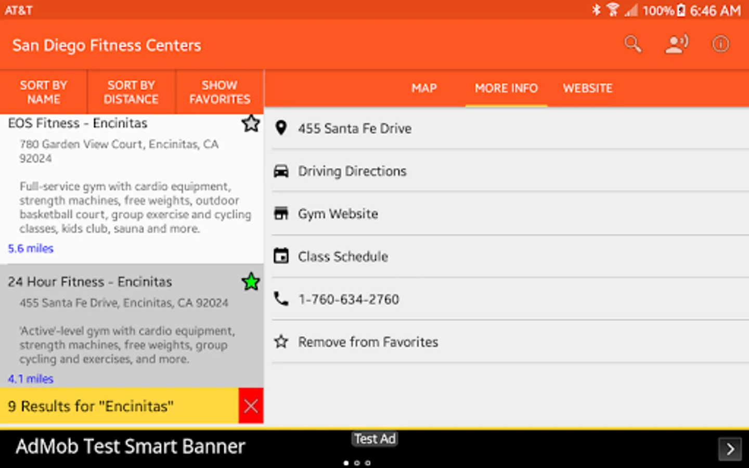This screenshot has height=468, width=749.
Task: Click the ad banner next arrow
Action: [x=730, y=449]
